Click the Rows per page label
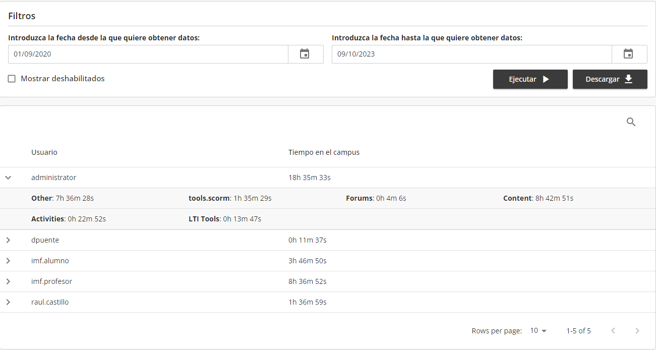The width and height of the screenshot is (656, 350). point(497,331)
